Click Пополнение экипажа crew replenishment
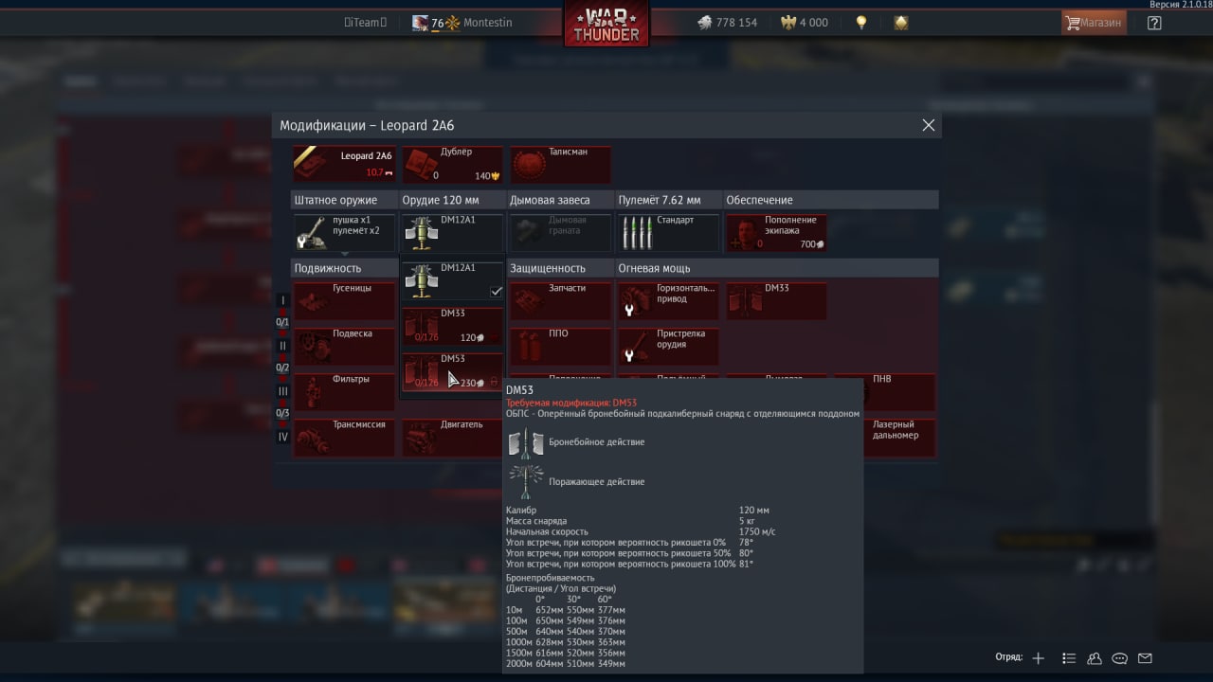Viewport: 1213px width, 682px height. coord(776,232)
